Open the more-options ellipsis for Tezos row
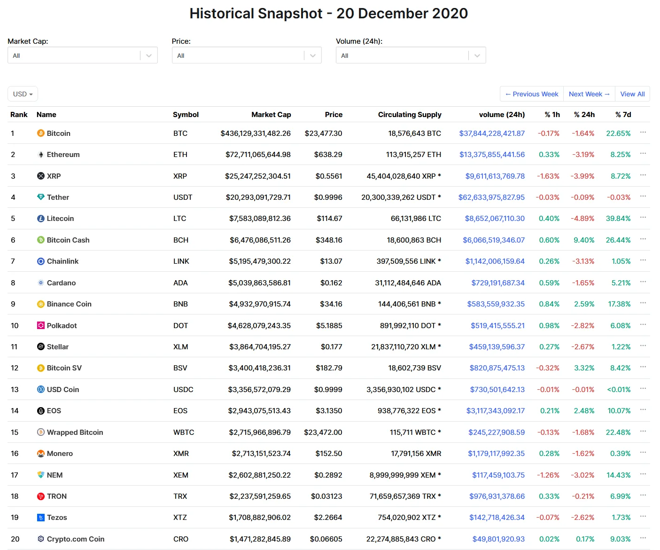The height and width of the screenshot is (550, 660). tap(643, 517)
